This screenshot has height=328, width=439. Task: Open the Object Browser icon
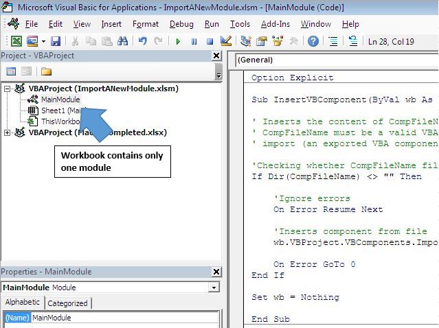point(278,41)
